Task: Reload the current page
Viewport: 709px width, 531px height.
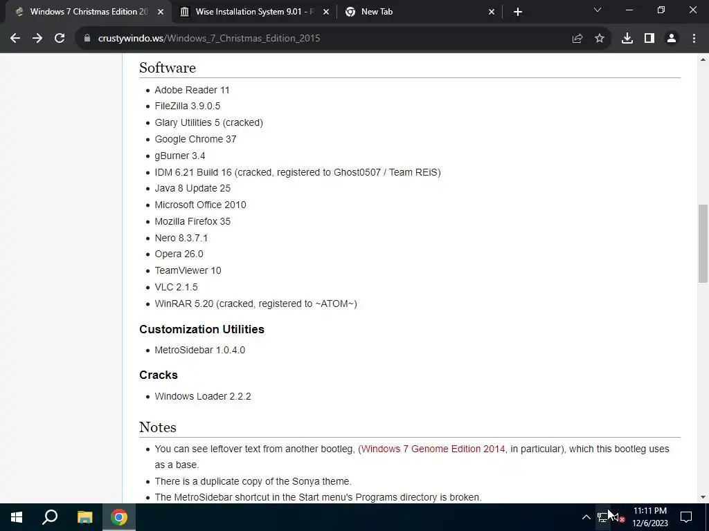Action: pyautogui.click(x=60, y=39)
